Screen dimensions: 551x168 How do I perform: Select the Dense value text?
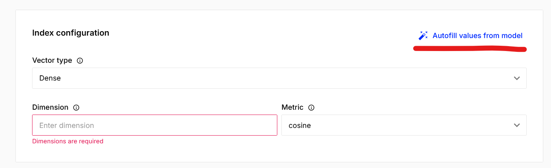(x=50, y=78)
